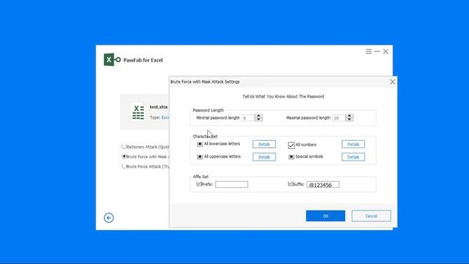Close the PassFab for Excel main window
Image resolution: width=469 pixels, height=264 pixels.
pos(385,51)
